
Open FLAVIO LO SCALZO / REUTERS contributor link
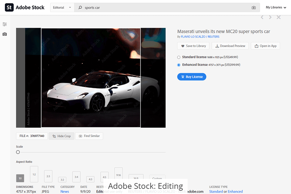pyautogui.click(x=200, y=37)
